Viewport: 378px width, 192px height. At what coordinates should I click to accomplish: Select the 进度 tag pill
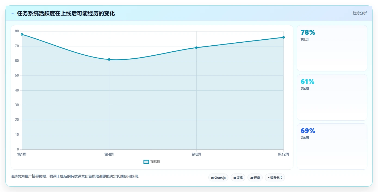255,178
